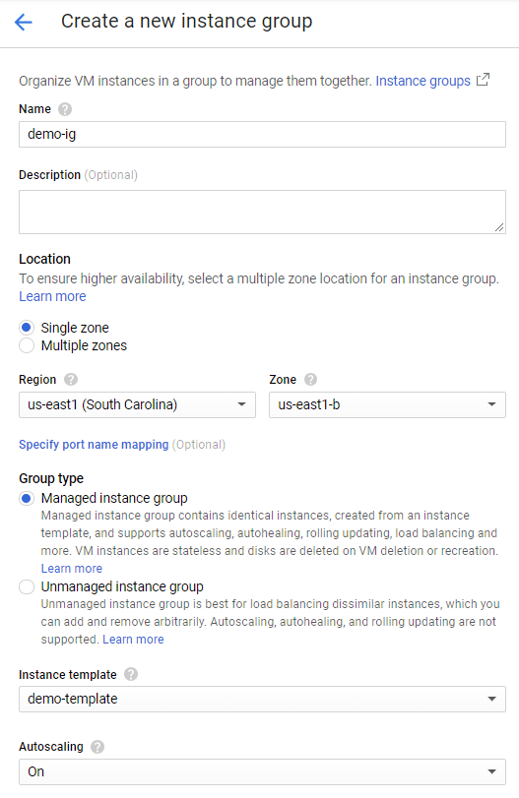
Task: Show help tooltip next to Region
Action: point(71,380)
